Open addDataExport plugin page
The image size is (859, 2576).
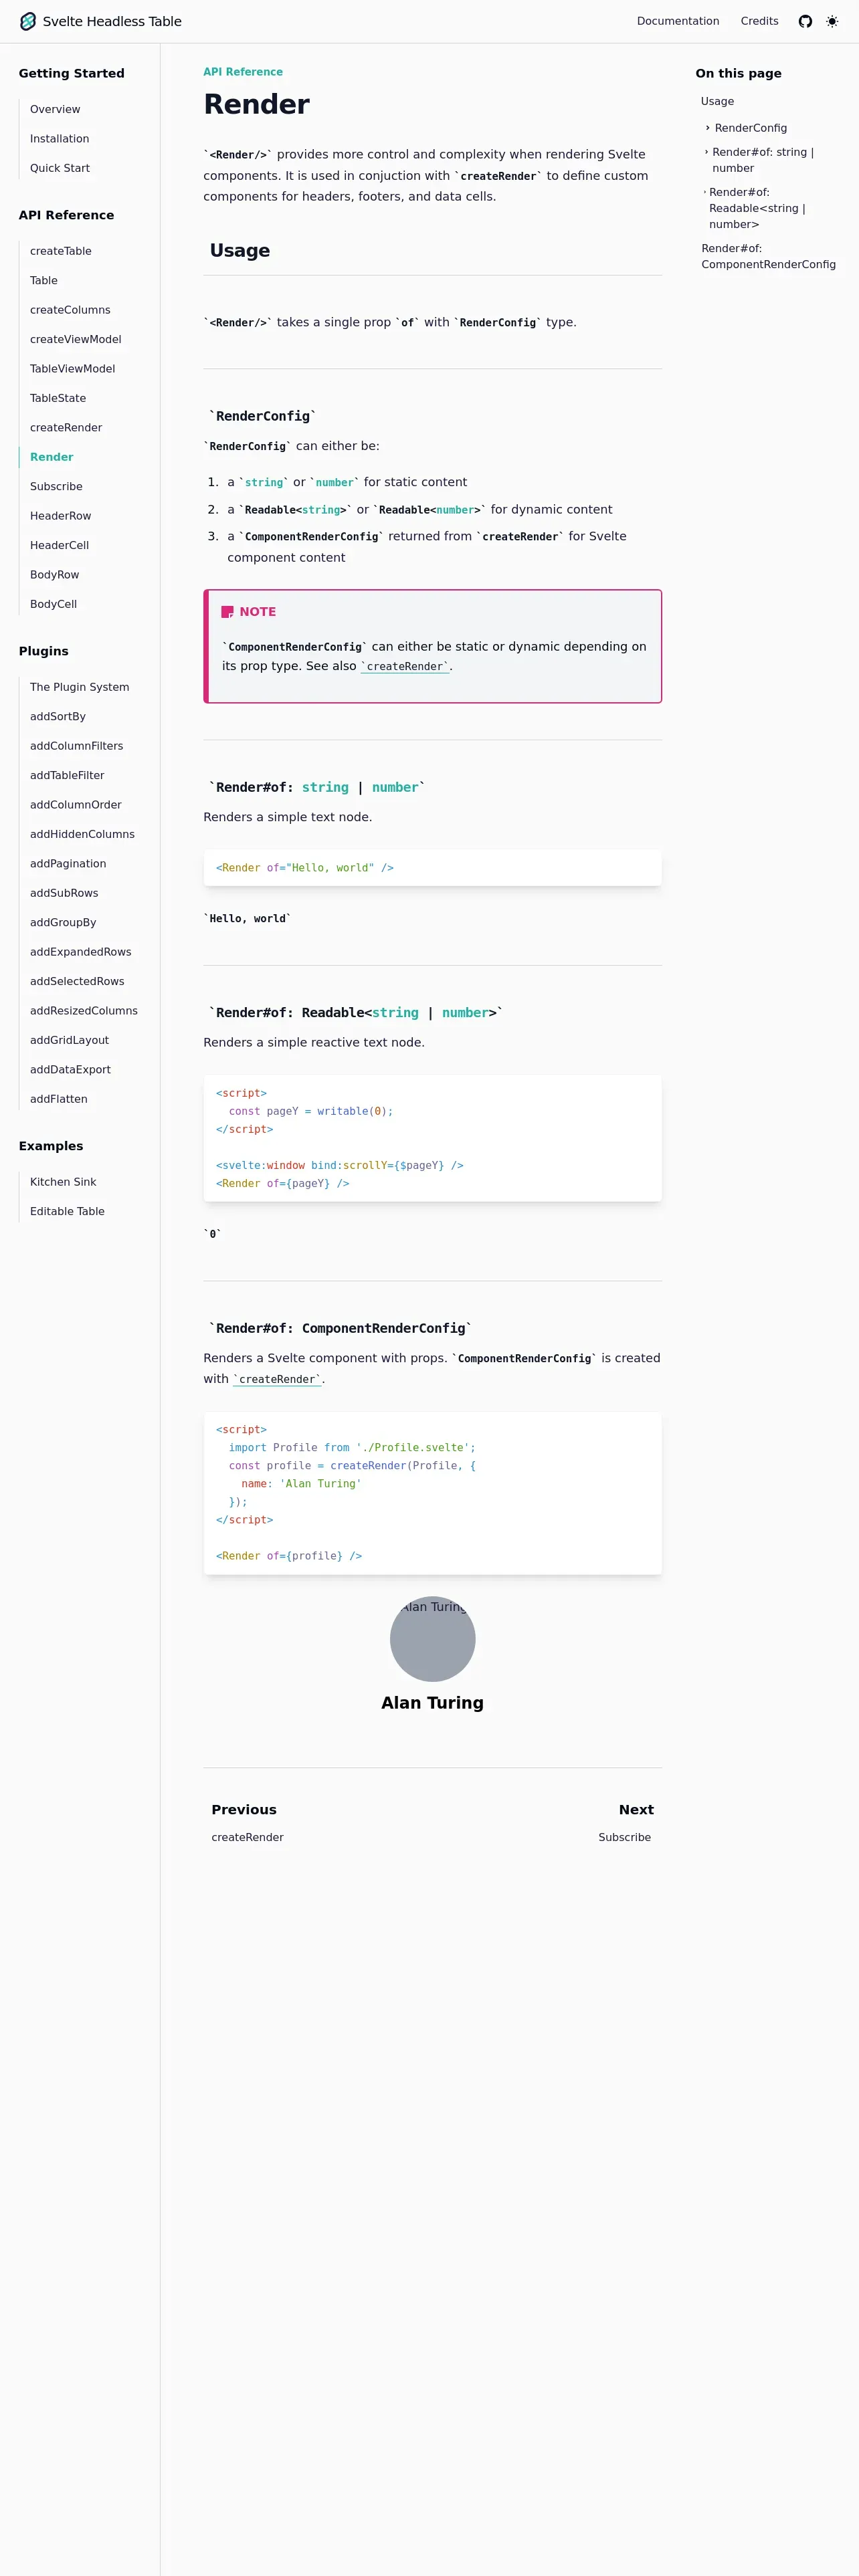pos(70,1070)
